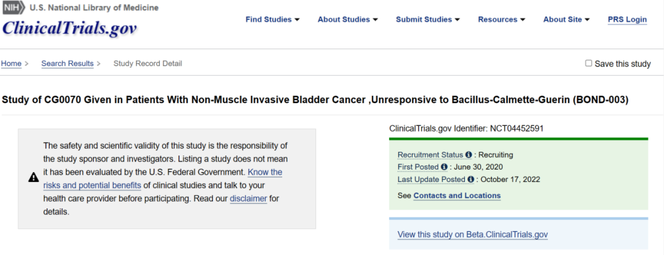This screenshot has width=664, height=255.
Task: Jump to Contacts and Locations
Action: coord(457,196)
